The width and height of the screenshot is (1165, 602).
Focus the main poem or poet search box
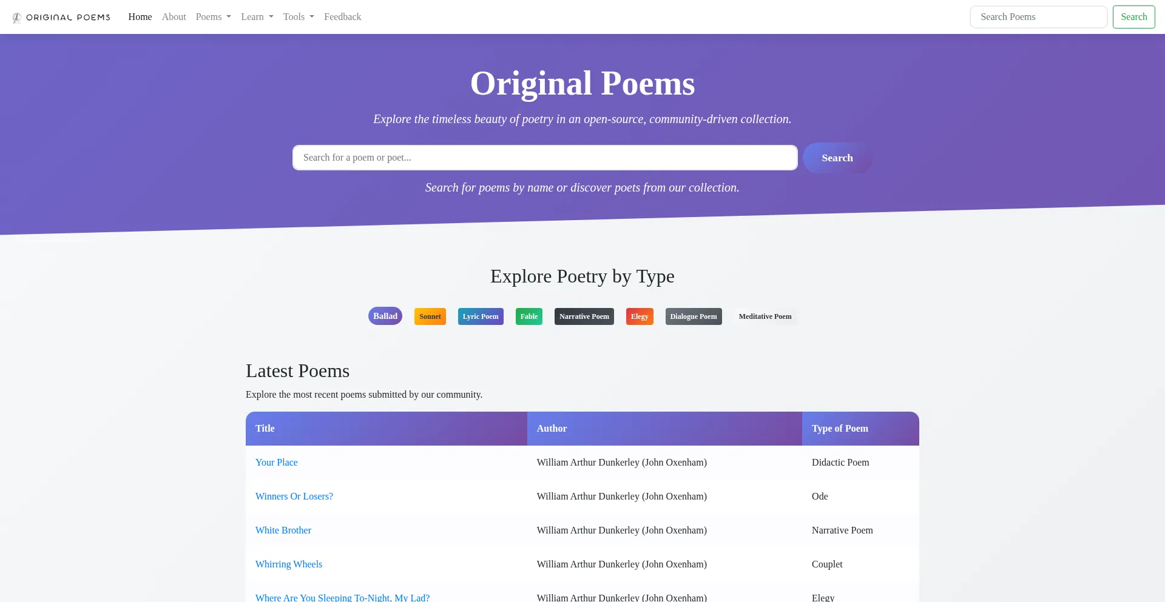pos(544,158)
